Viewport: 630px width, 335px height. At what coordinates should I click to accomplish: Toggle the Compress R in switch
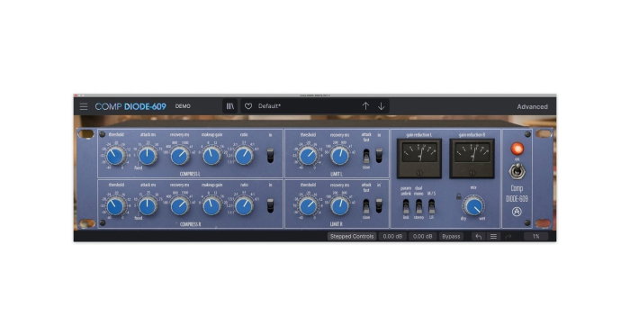[270, 206]
